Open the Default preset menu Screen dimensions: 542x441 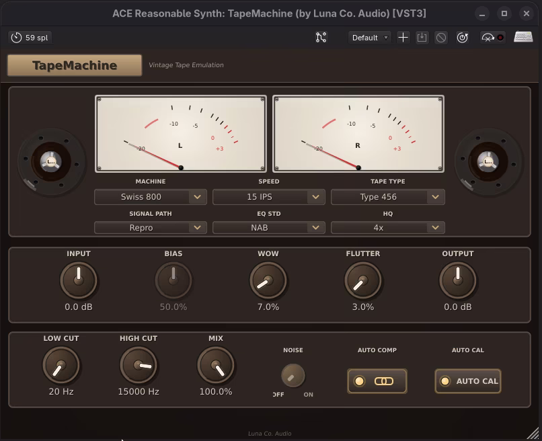pos(369,38)
